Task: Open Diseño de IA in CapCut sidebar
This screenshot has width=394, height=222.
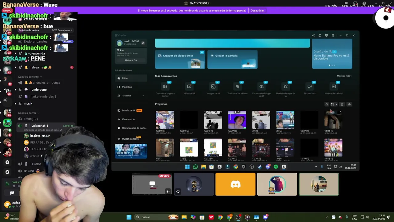Action: pyautogui.click(x=131, y=110)
